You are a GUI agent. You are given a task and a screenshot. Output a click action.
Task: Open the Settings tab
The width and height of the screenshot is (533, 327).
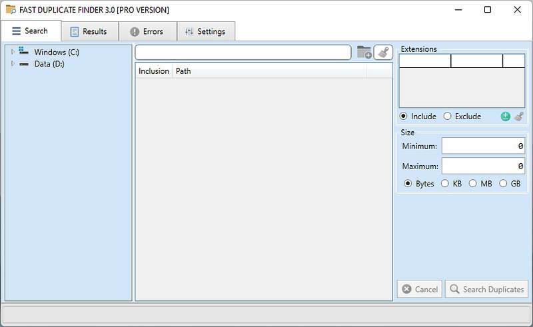(206, 31)
